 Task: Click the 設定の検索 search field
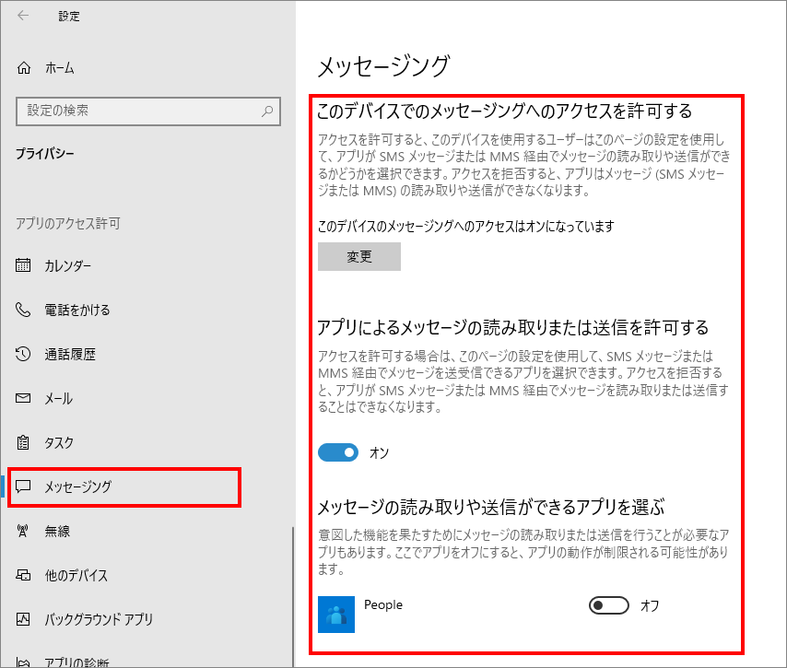[x=148, y=111]
